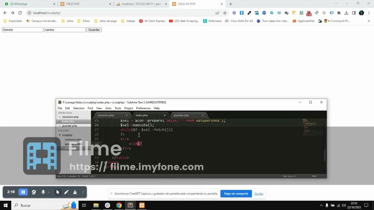Click Dejar de compartir to stop sharing

click(x=236, y=193)
